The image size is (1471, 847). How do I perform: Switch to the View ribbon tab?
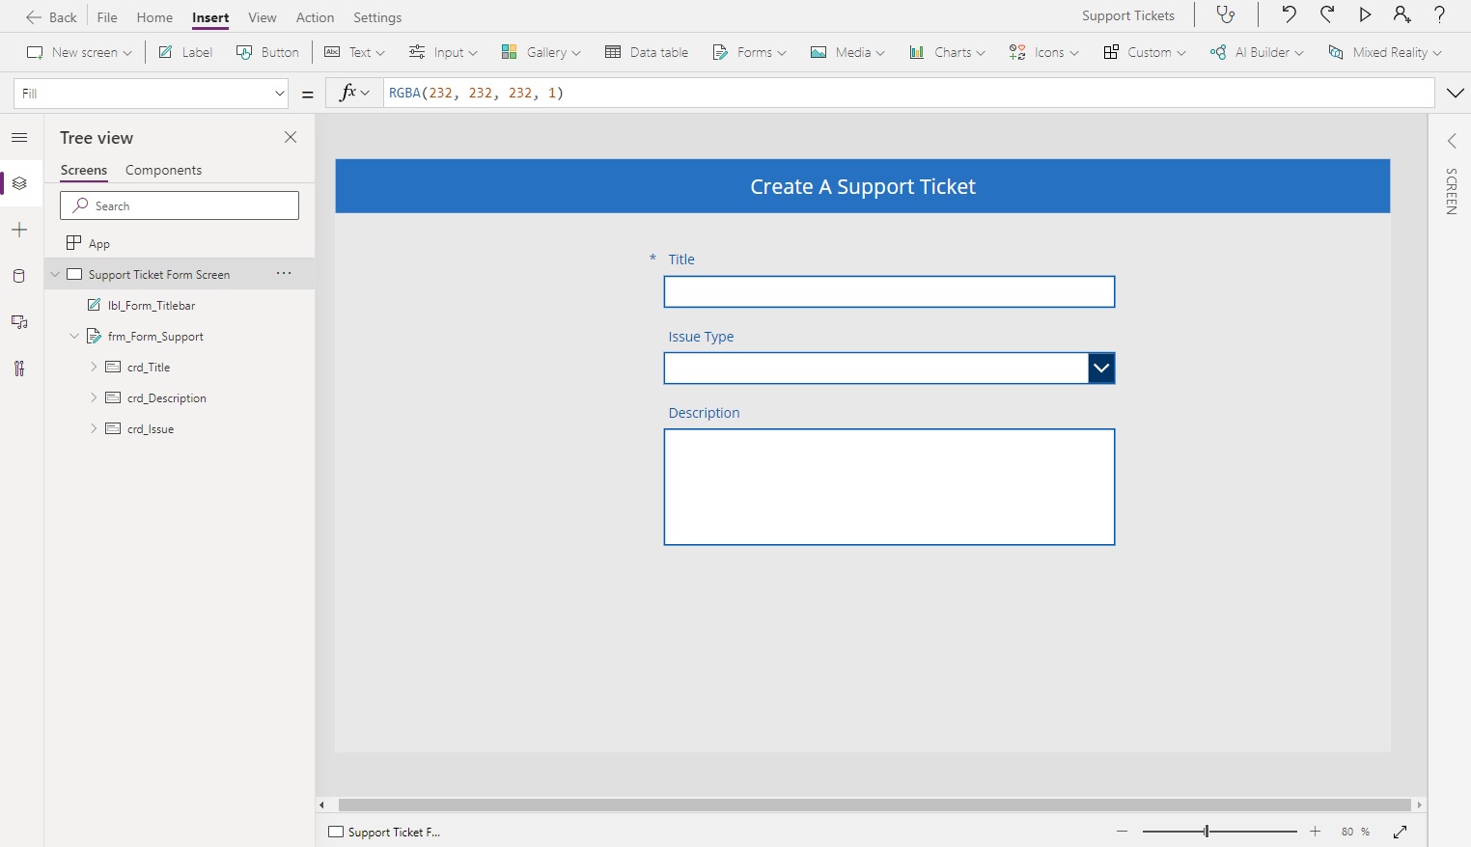click(263, 17)
